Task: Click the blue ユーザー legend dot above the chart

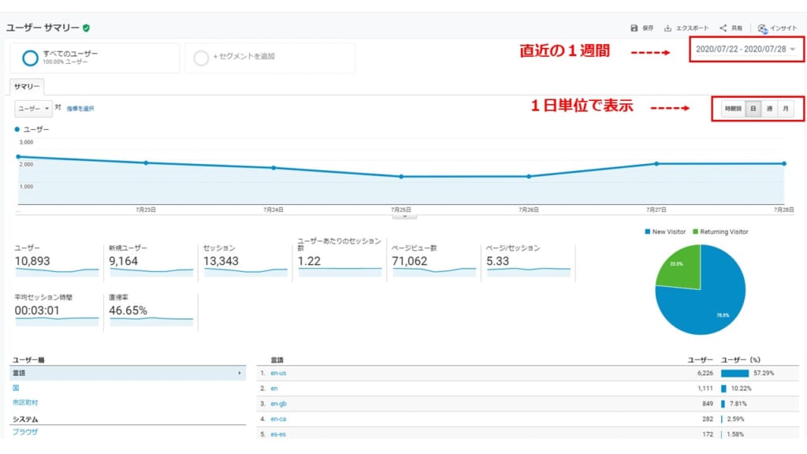Action: (17, 129)
